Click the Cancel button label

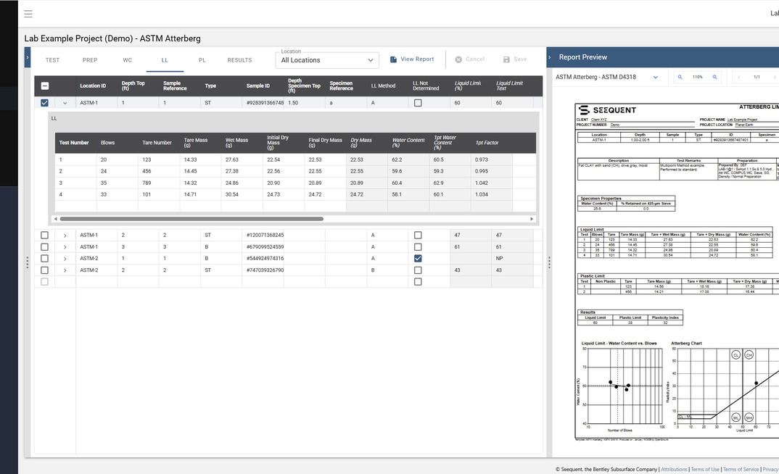point(475,59)
